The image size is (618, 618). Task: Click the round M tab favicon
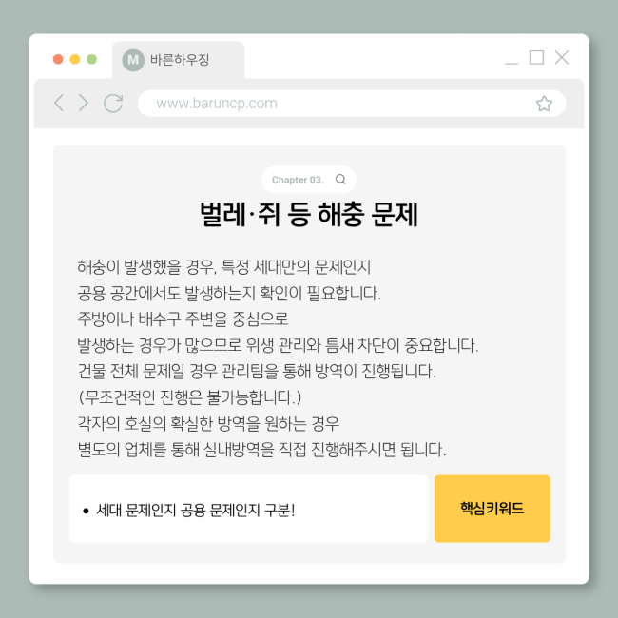(133, 60)
